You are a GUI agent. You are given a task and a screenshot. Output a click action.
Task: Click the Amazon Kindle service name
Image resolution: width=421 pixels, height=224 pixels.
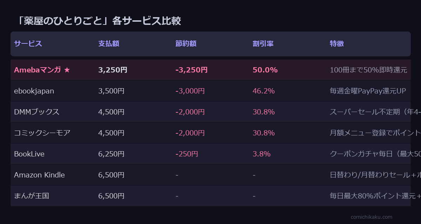tap(39, 175)
